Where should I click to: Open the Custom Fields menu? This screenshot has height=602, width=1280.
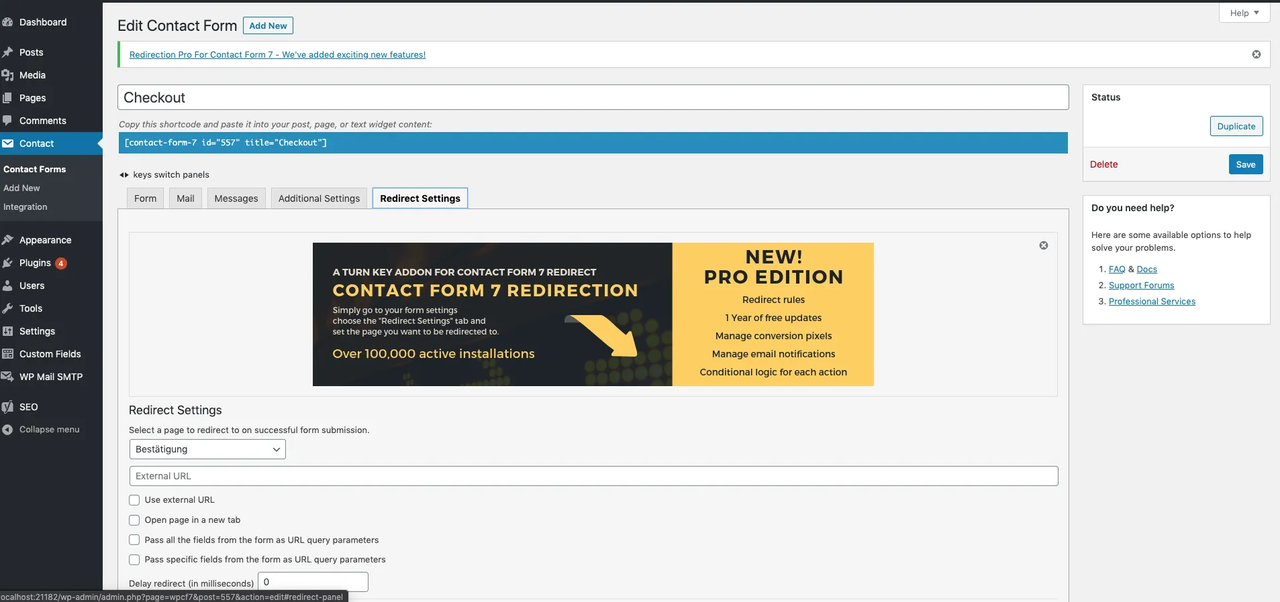pos(50,354)
